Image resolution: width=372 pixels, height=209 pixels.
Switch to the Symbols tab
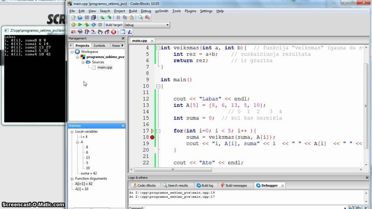pyautogui.click(x=99, y=45)
